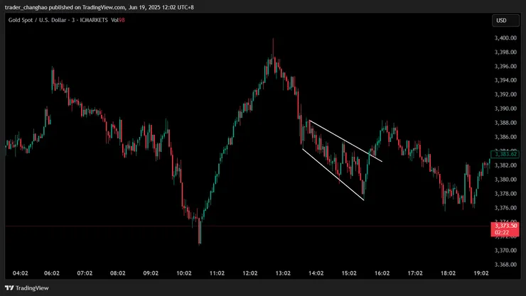Click the Vol 98 indicator label
The height and width of the screenshot is (296, 526).
click(118, 20)
